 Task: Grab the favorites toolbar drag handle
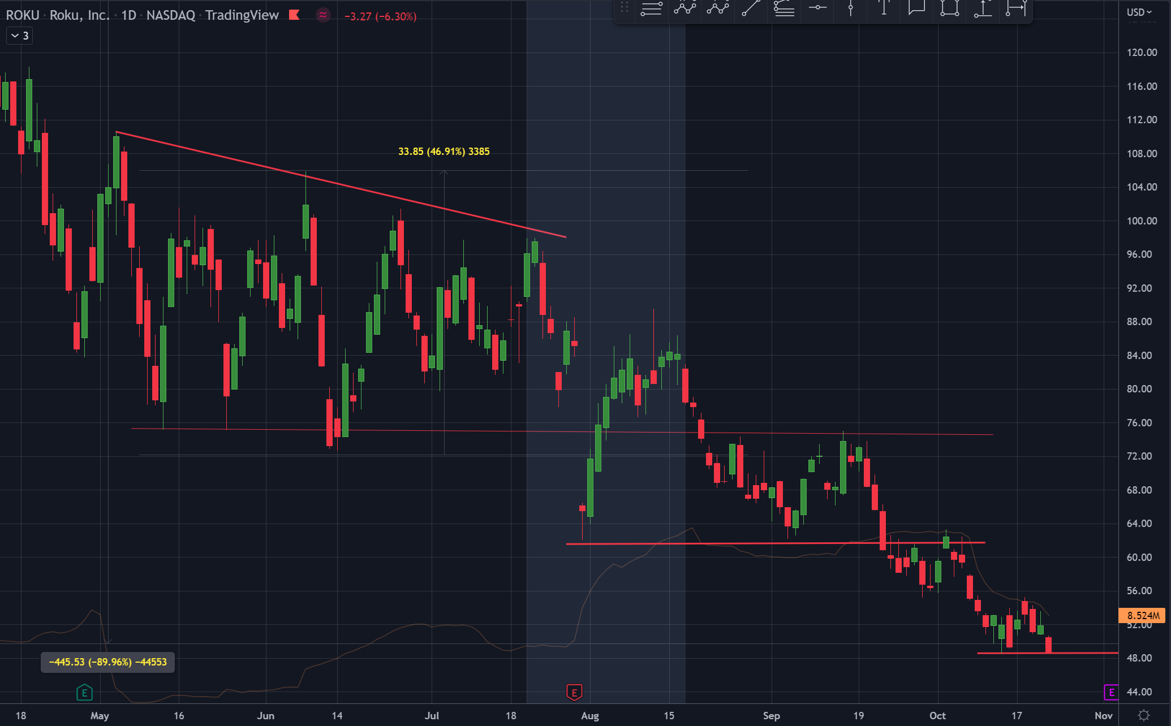(625, 8)
